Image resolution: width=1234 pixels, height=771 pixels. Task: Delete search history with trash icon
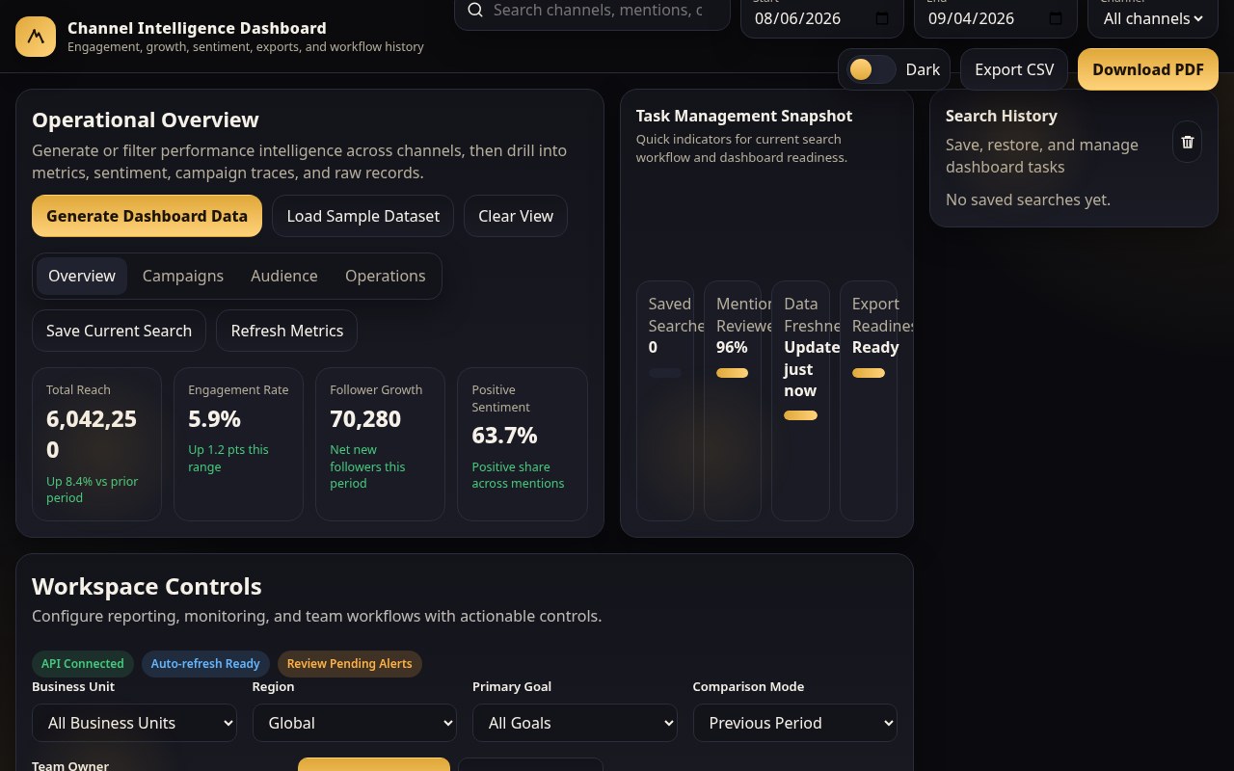[1187, 142]
